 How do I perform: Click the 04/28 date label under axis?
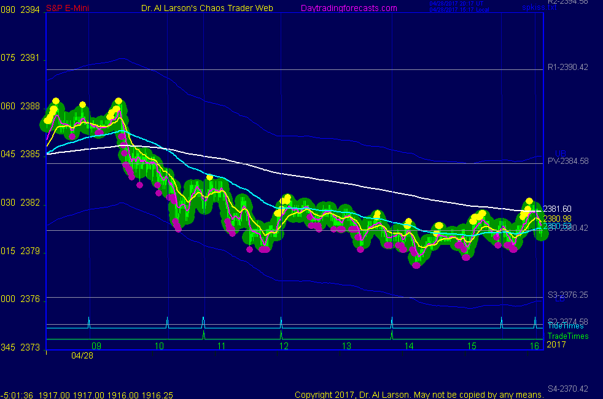[82, 355]
